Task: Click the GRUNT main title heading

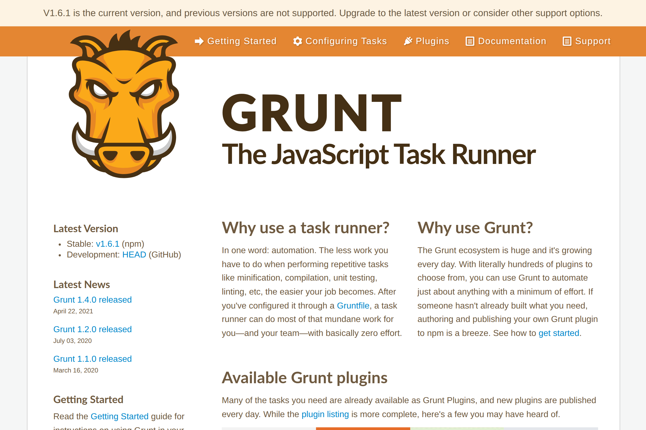Action: click(312, 113)
